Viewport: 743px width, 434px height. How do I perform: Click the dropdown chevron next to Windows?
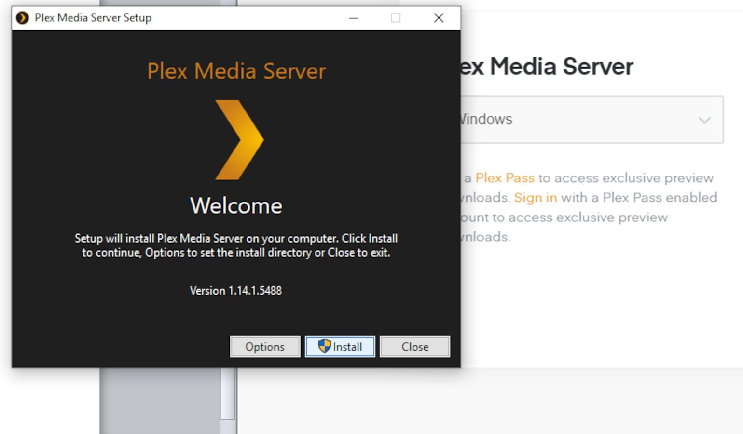click(703, 120)
